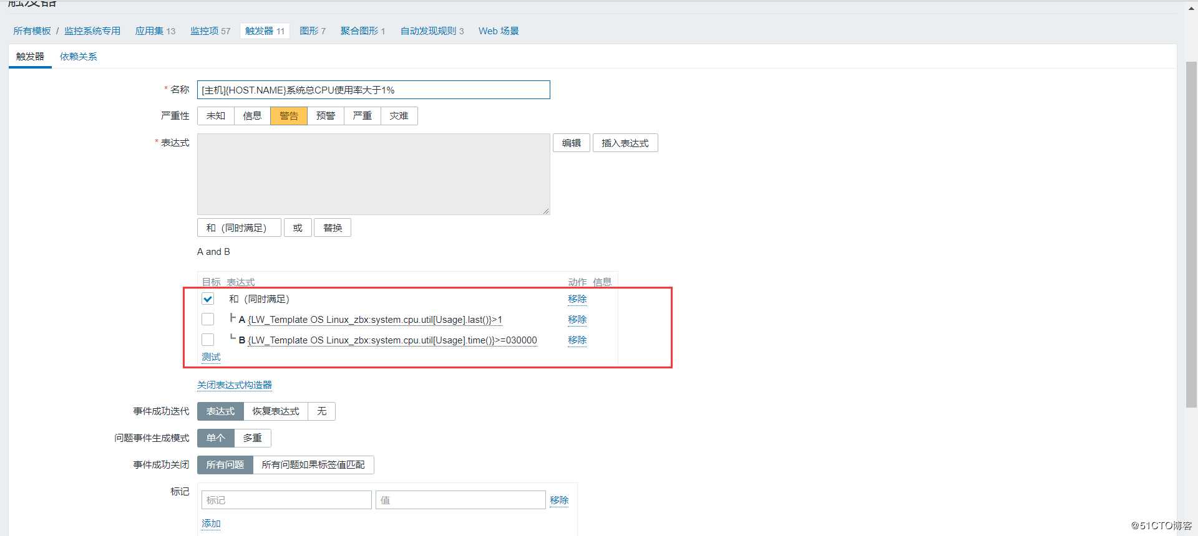This screenshot has height=536, width=1198.
Task: Open 自动发现规则 3 tab
Action: coord(432,31)
